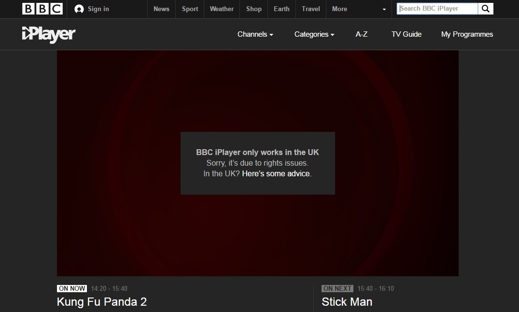Open My Programmes

[x=467, y=34]
